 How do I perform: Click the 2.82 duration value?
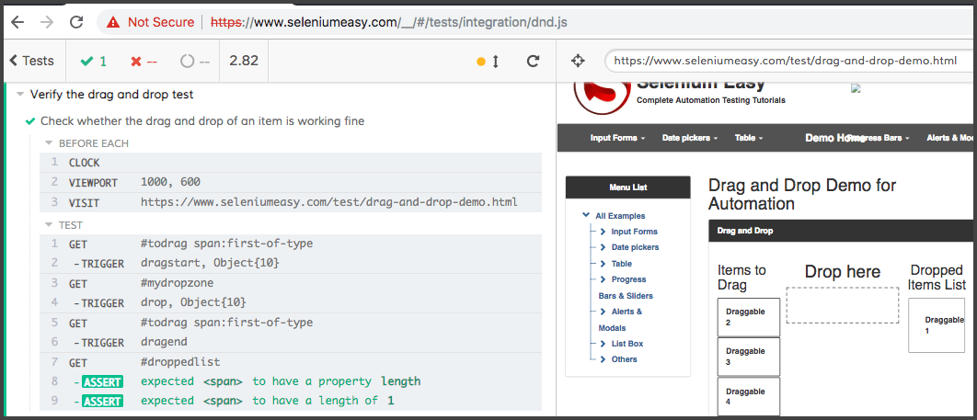point(244,61)
